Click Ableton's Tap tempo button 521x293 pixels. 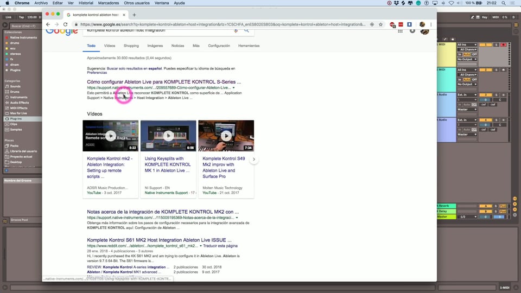21,17
